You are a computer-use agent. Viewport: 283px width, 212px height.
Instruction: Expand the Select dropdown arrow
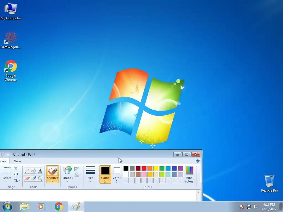7,181
